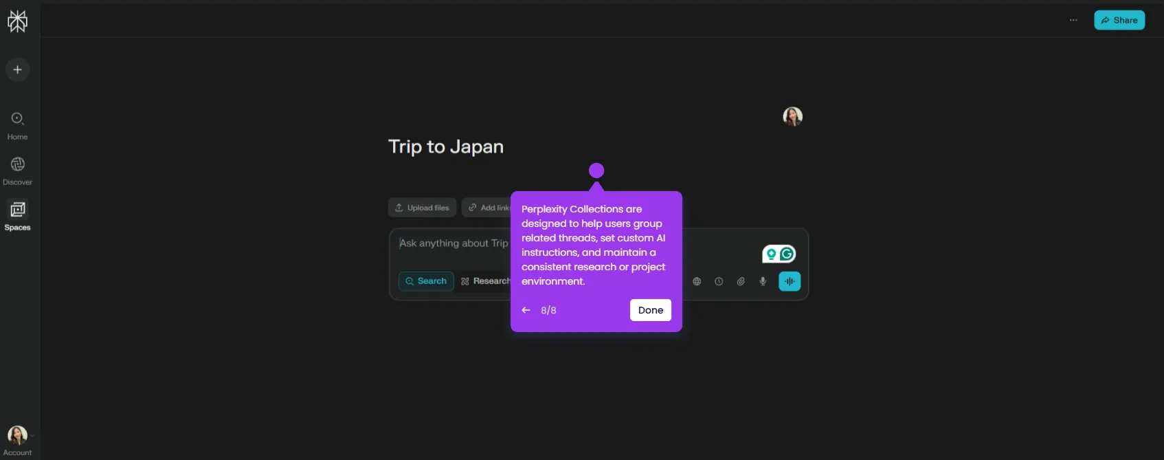Viewport: 1164px width, 460px height.
Task: Open the Discover sidebar item
Action: (x=18, y=171)
